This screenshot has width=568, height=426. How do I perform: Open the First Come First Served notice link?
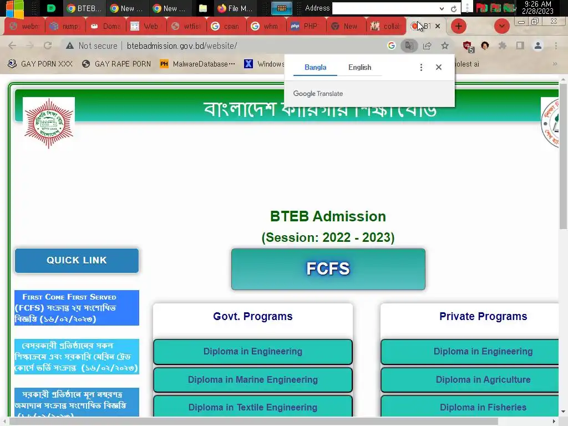(x=77, y=308)
